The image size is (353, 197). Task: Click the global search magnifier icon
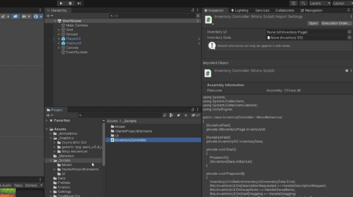(x=304, y=3)
